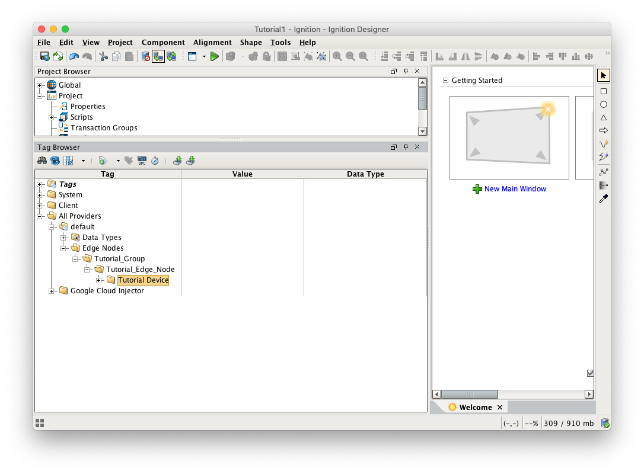Select the Arrow shape tool
This screenshot has height=474, width=644.
pyautogui.click(x=604, y=130)
